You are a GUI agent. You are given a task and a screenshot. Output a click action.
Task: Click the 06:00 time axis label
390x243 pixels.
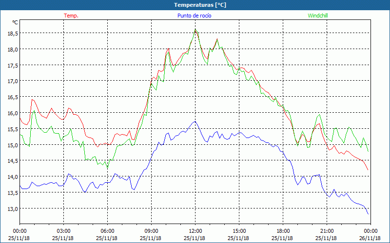[x=107, y=231]
